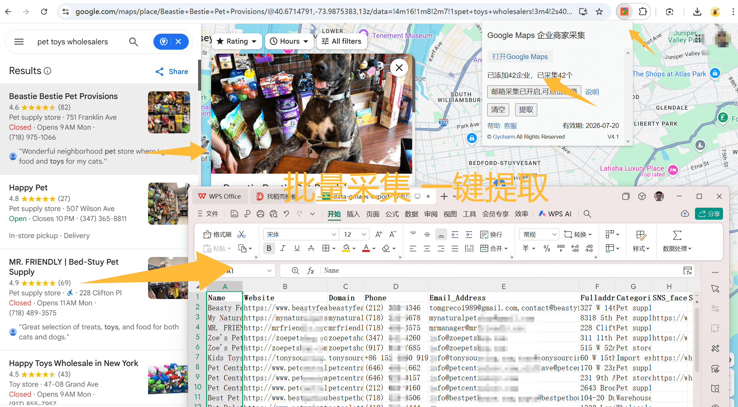Image resolution: width=738 pixels, height=407 pixels.
Task: Click the WPS search magnifier icon
Action: (587, 214)
